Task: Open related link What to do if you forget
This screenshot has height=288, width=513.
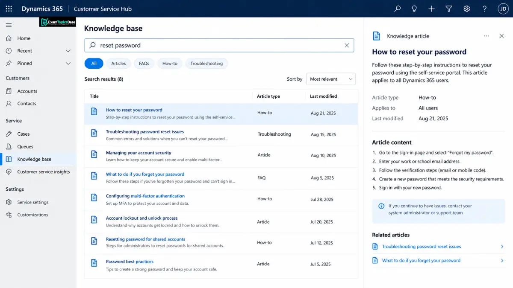Action: point(421,261)
